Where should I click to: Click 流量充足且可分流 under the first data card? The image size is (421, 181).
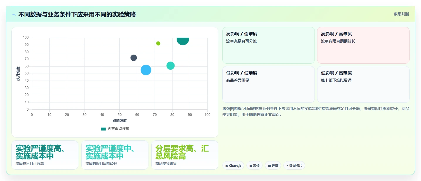click(x=30, y=164)
